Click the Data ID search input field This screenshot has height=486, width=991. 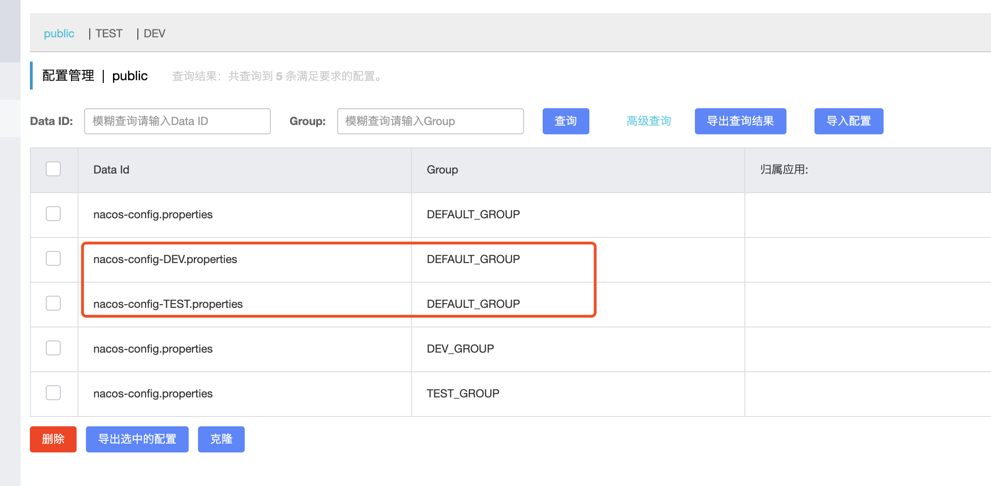pyautogui.click(x=177, y=121)
